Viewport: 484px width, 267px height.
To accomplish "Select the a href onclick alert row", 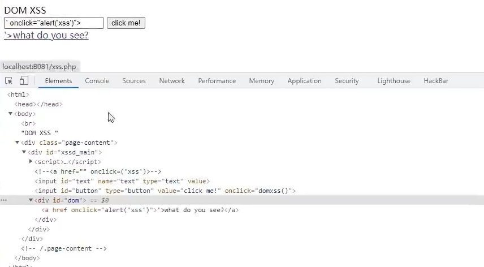I will point(140,210).
